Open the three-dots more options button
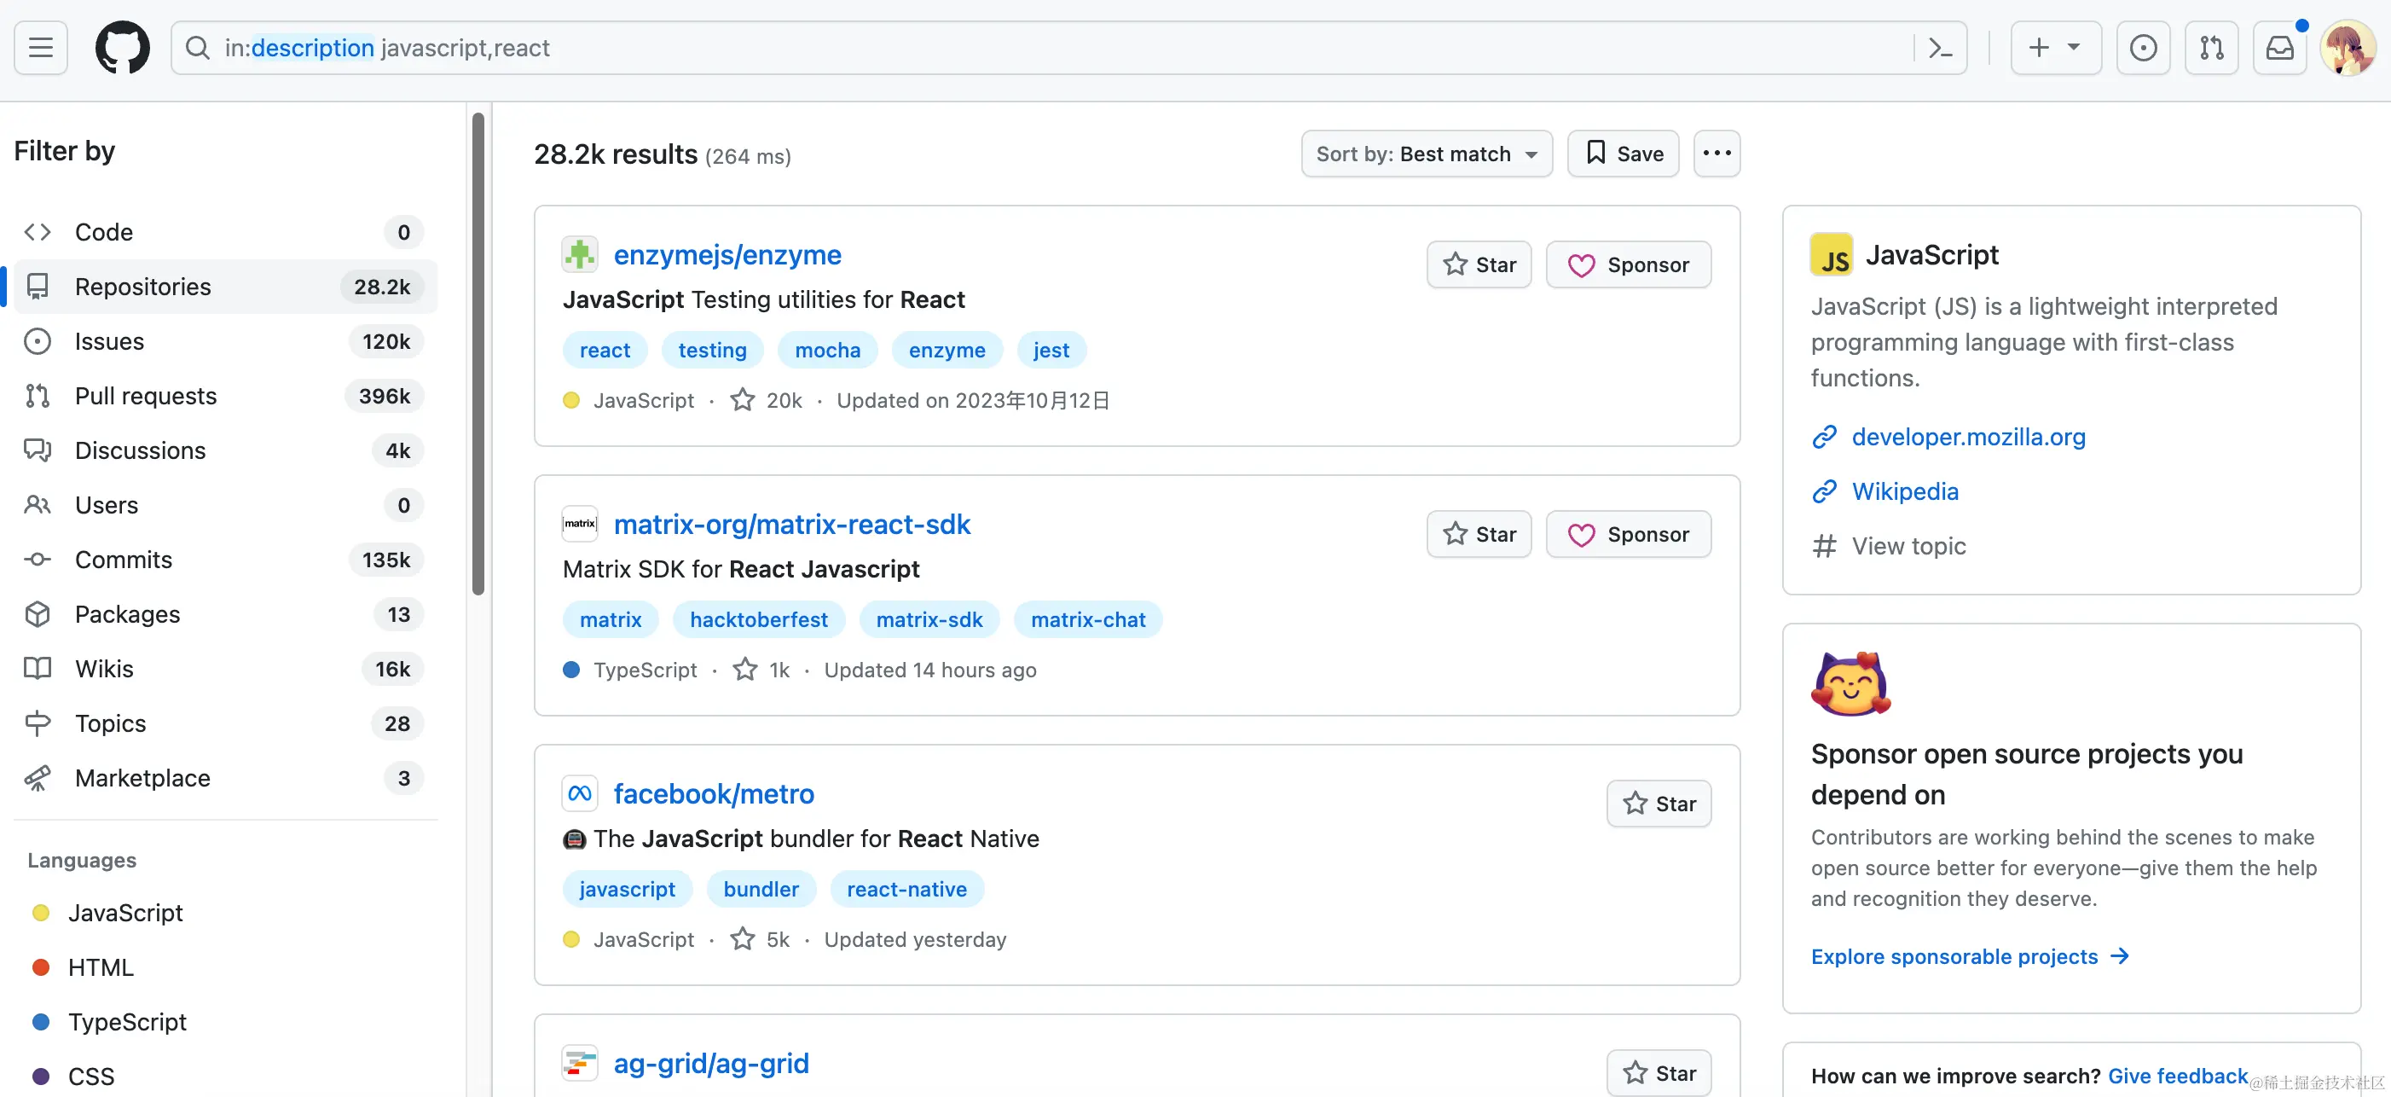 [x=1717, y=154]
